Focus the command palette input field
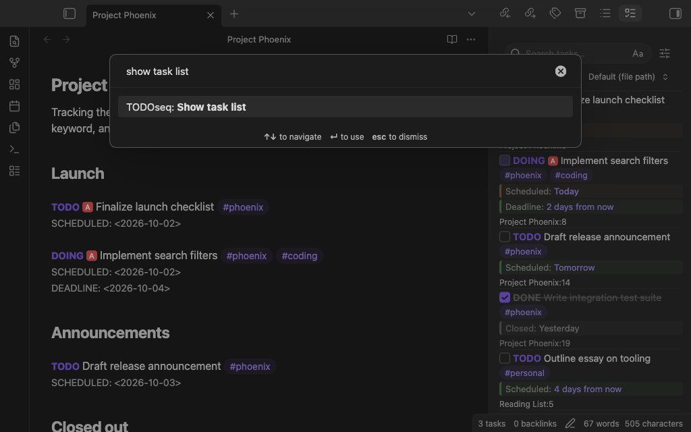The image size is (691, 432). point(337,71)
